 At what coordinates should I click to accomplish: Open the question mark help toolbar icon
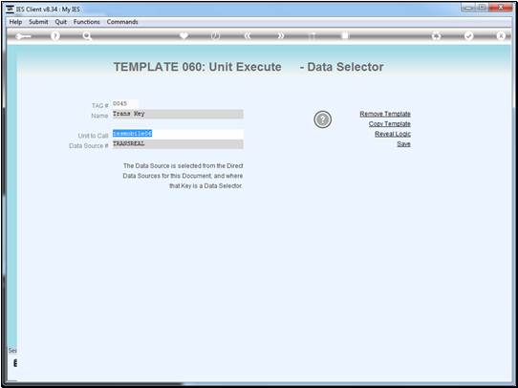[55, 36]
